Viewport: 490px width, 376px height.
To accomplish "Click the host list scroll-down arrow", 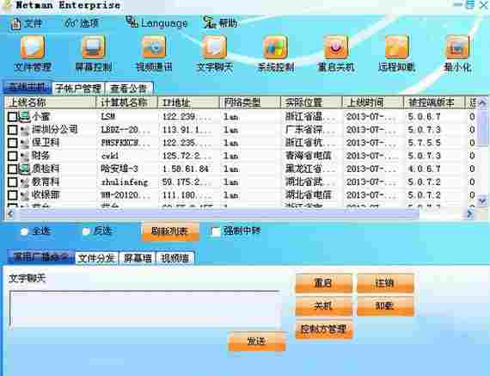I will [x=482, y=200].
